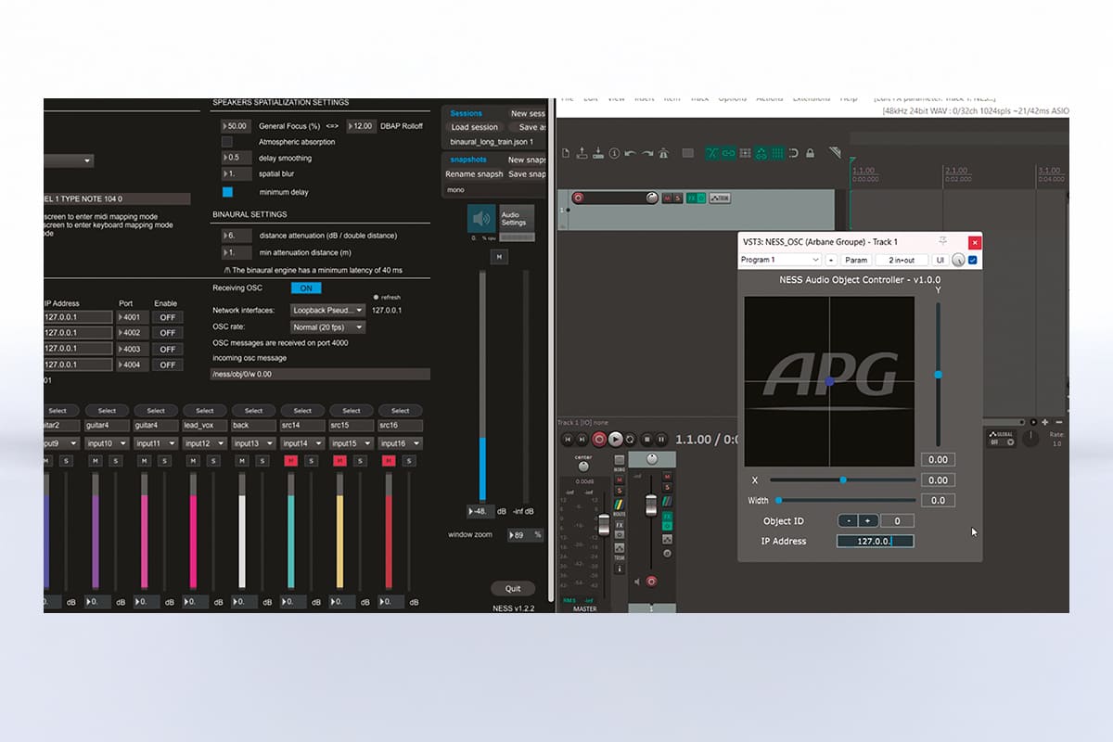Click the 2 in+out routing button

[902, 261]
